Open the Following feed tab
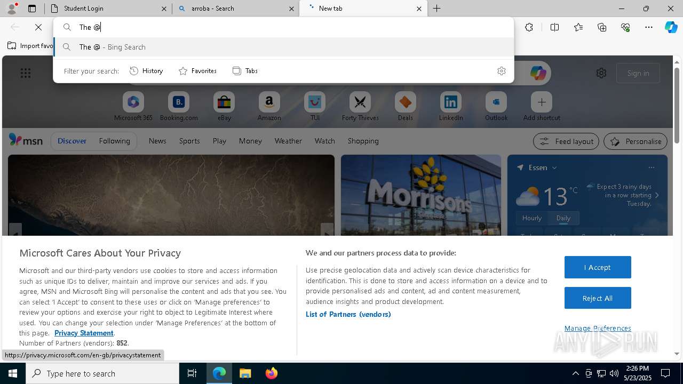Viewport: 683px width, 384px height. [x=114, y=141]
